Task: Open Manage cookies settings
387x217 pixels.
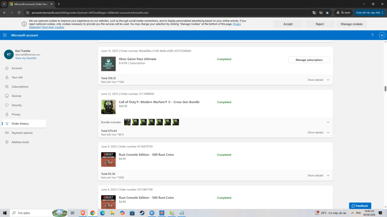Action: (351, 24)
